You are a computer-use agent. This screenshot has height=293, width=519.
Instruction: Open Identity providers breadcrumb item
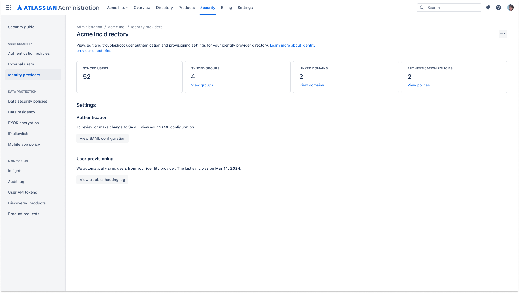[x=146, y=27]
